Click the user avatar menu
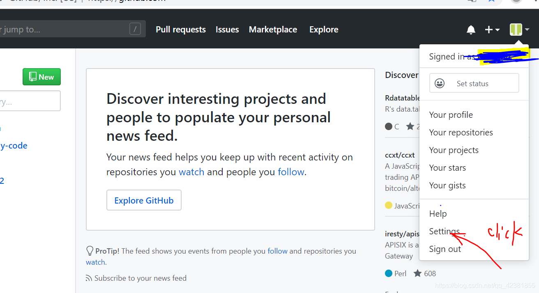The height and width of the screenshot is (293, 539). 519,30
